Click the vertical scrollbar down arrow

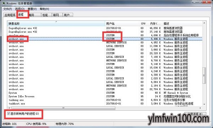point(204,104)
